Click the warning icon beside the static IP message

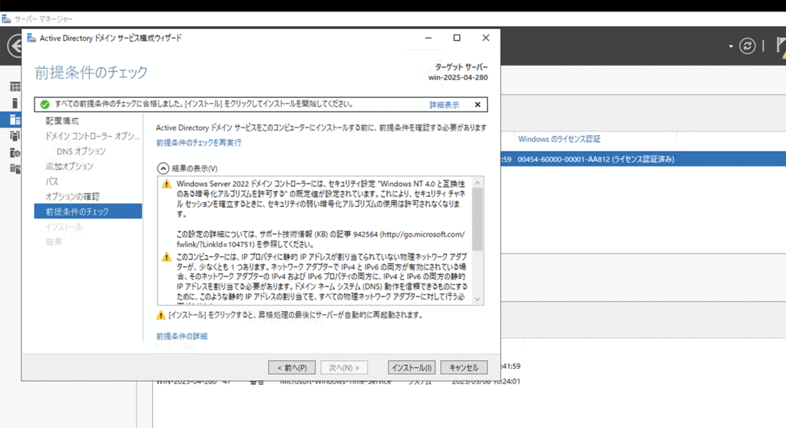[x=167, y=257]
